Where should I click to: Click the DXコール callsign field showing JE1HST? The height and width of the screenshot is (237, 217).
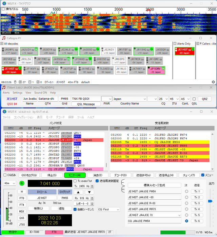coord(42,198)
